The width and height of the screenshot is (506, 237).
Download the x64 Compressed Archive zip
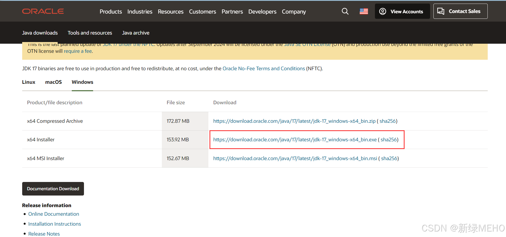[294, 121]
